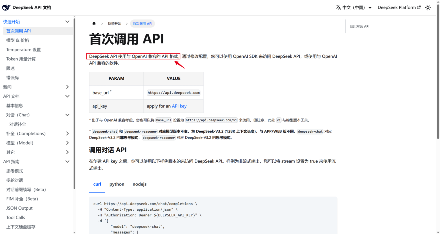
Task: Switch to the curl code tab
Action: (x=97, y=184)
